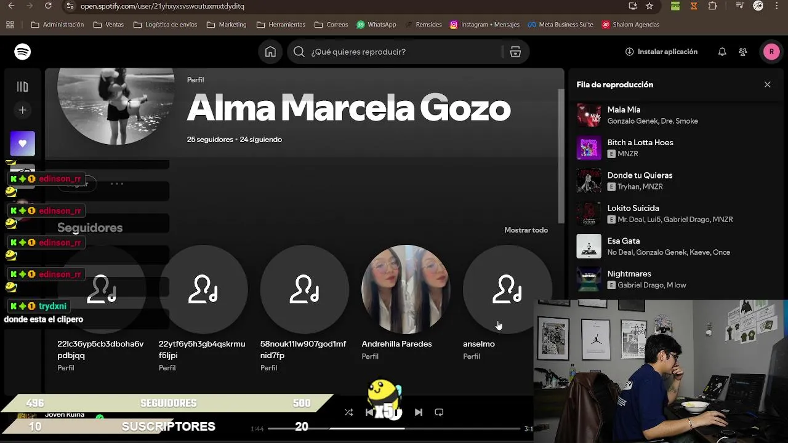Close the Fila de reproducción panel
Screen dimensions: 788x443
click(767, 84)
